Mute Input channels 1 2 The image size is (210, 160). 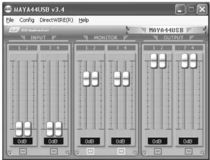(x=23, y=151)
